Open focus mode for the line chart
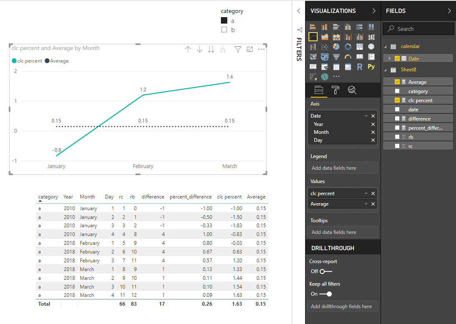The image size is (456, 324). pyautogui.click(x=250, y=49)
